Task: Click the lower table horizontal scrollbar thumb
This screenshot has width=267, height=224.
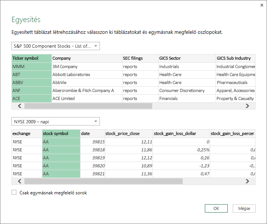Action: pyautogui.click(x=103, y=181)
